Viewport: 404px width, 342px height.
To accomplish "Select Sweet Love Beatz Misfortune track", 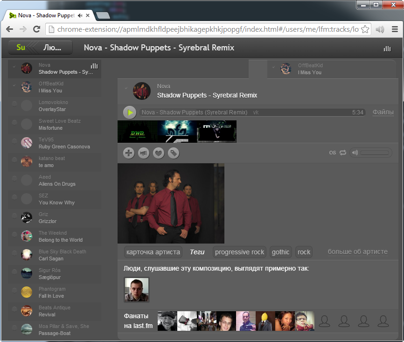I will click(x=55, y=125).
